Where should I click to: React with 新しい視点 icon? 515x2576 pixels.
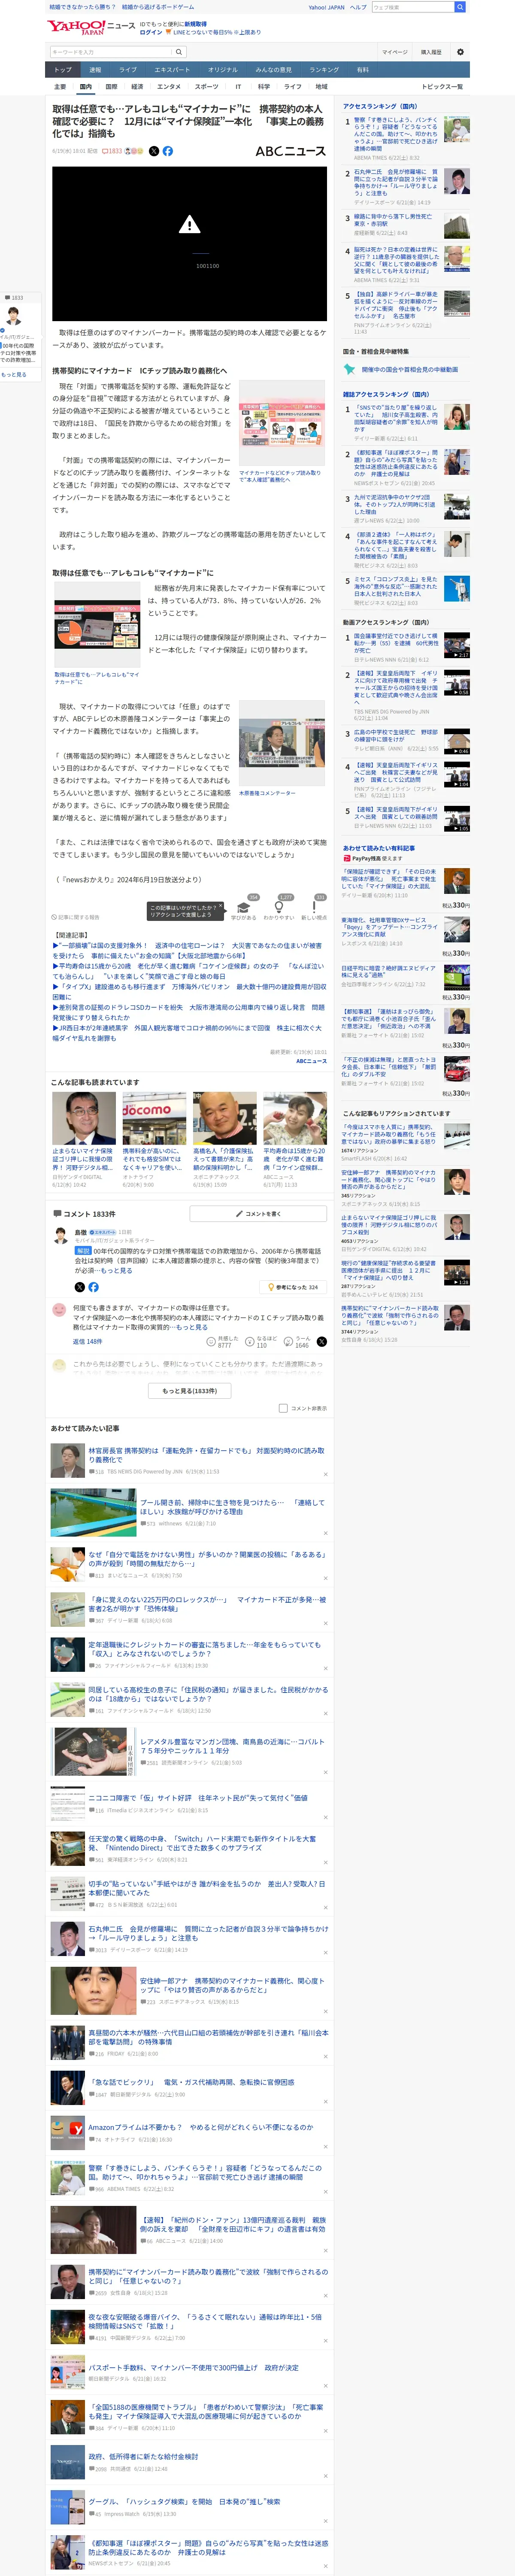coord(314,907)
